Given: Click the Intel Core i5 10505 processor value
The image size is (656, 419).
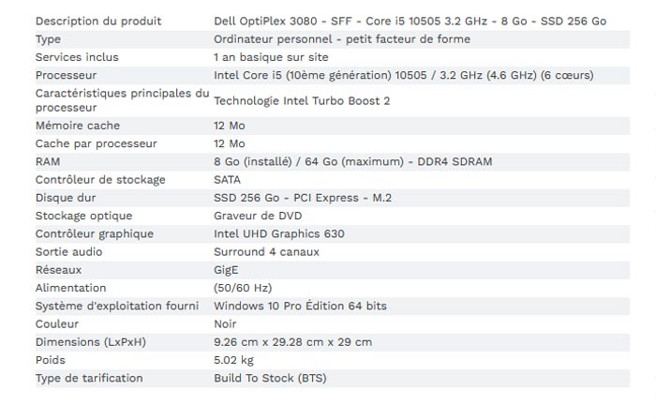Looking at the screenshot, I should [x=404, y=75].
